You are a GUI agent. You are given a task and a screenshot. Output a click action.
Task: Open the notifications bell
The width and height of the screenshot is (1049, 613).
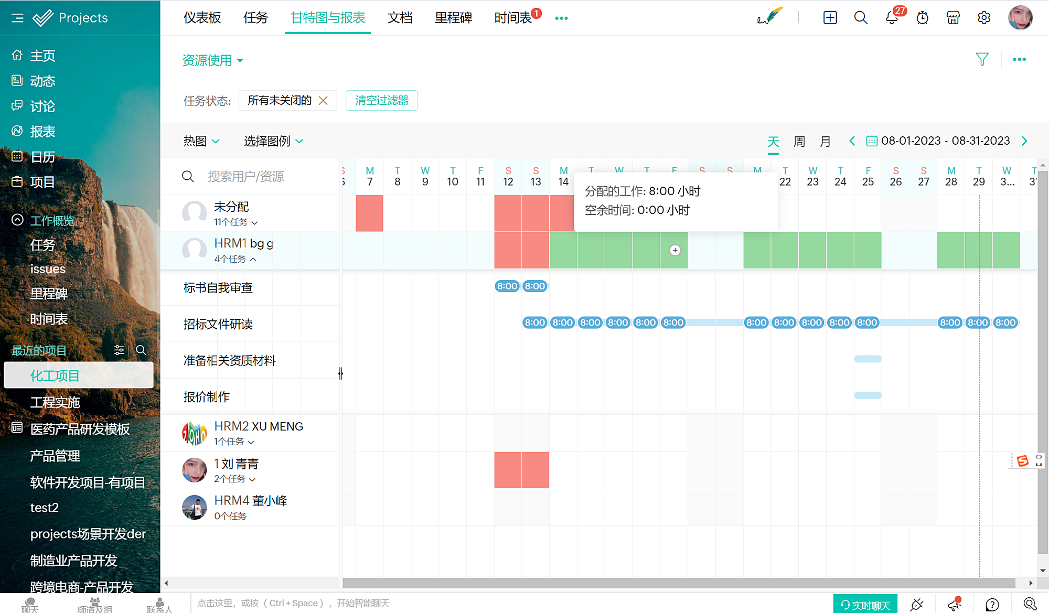(x=892, y=18)
